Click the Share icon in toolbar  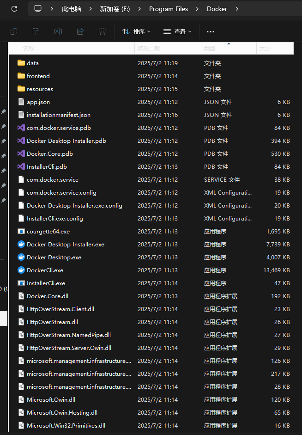[80, 31]
